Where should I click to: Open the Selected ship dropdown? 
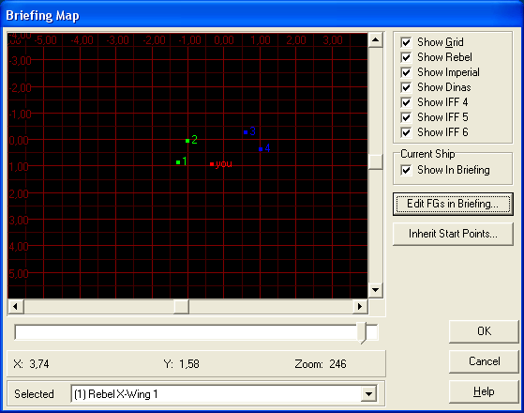[x=369, y=394]
